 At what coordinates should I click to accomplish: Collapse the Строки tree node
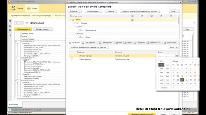point(75,27)
